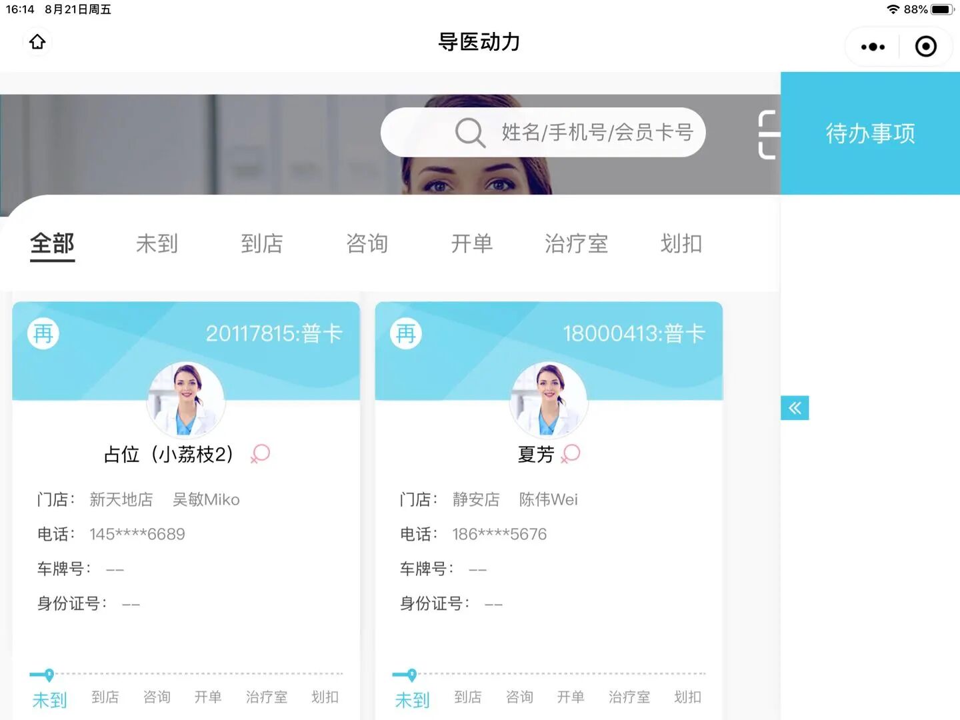Viewport: 960px width, 720px height.
Task: Select 开单 step on 占位 card's progress bar
Action: (208, 697)
